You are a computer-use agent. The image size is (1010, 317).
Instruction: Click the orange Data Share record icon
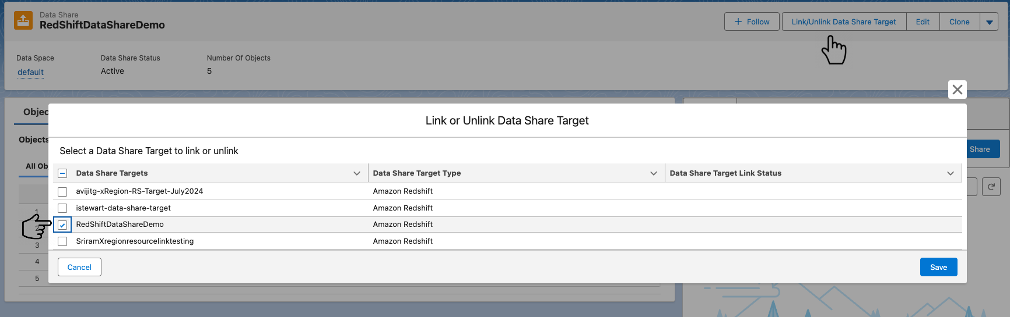(23, 20)
